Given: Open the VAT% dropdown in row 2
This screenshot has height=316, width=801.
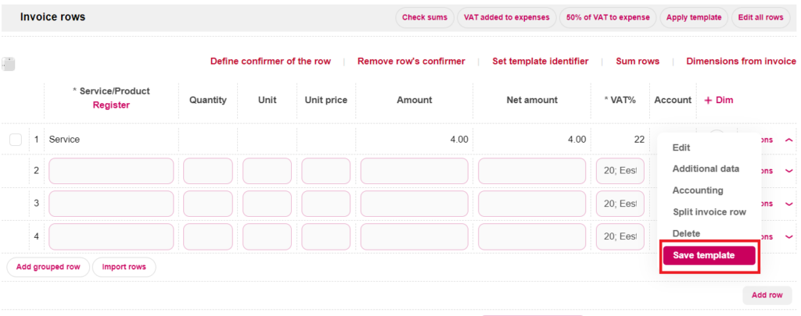Looking at the screenshot, I should (x=620, y=171).
